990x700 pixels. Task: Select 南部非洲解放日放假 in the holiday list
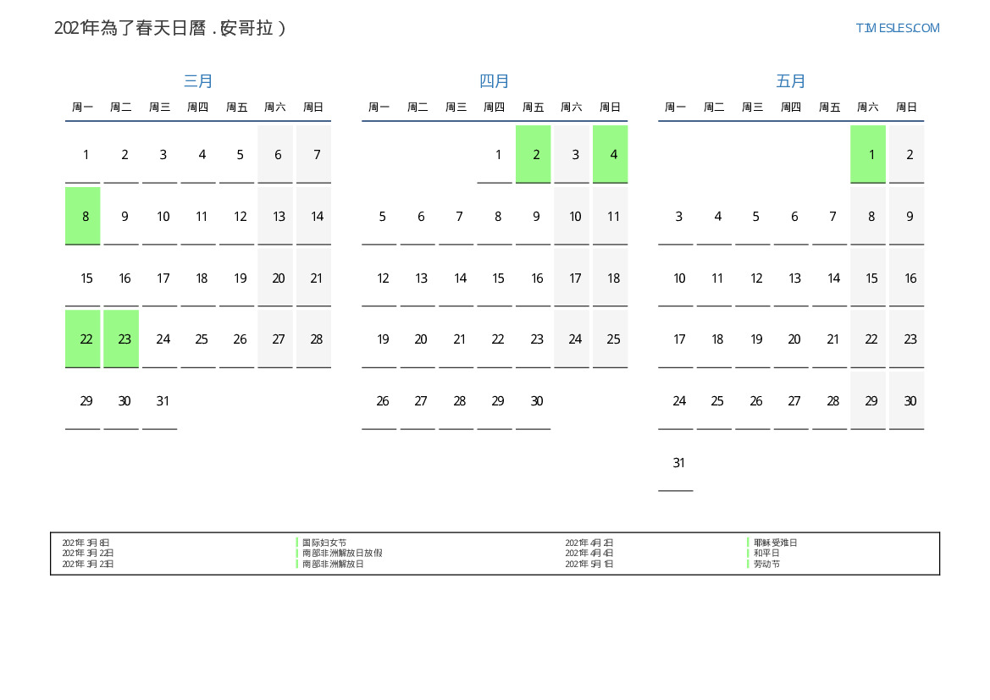click(342, 553)
